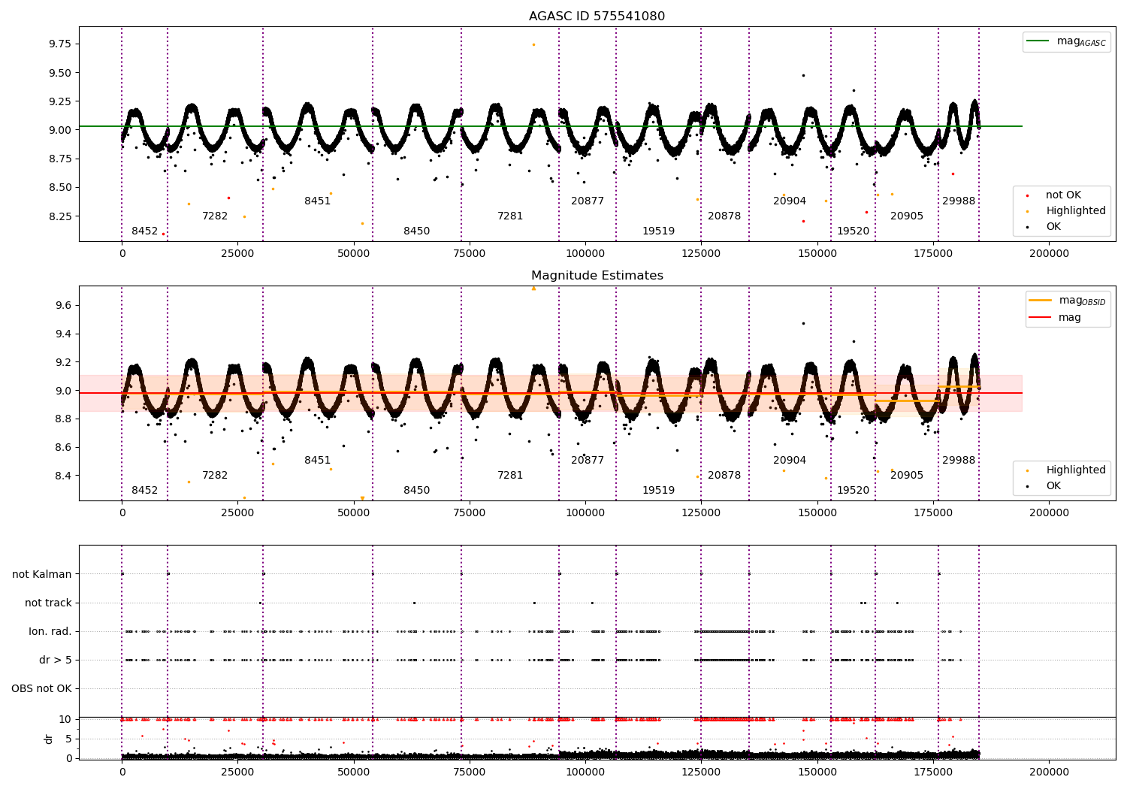Image resolution: width=1127 pixels, height=789 pixels.
Task: Click obsid label 8450 in the top plot
Action: click(417, 231)
